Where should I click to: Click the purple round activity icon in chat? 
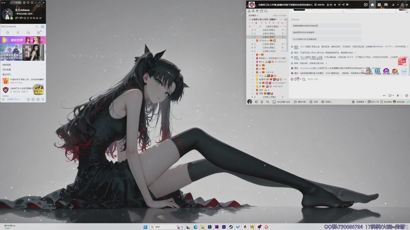point(386,71)
